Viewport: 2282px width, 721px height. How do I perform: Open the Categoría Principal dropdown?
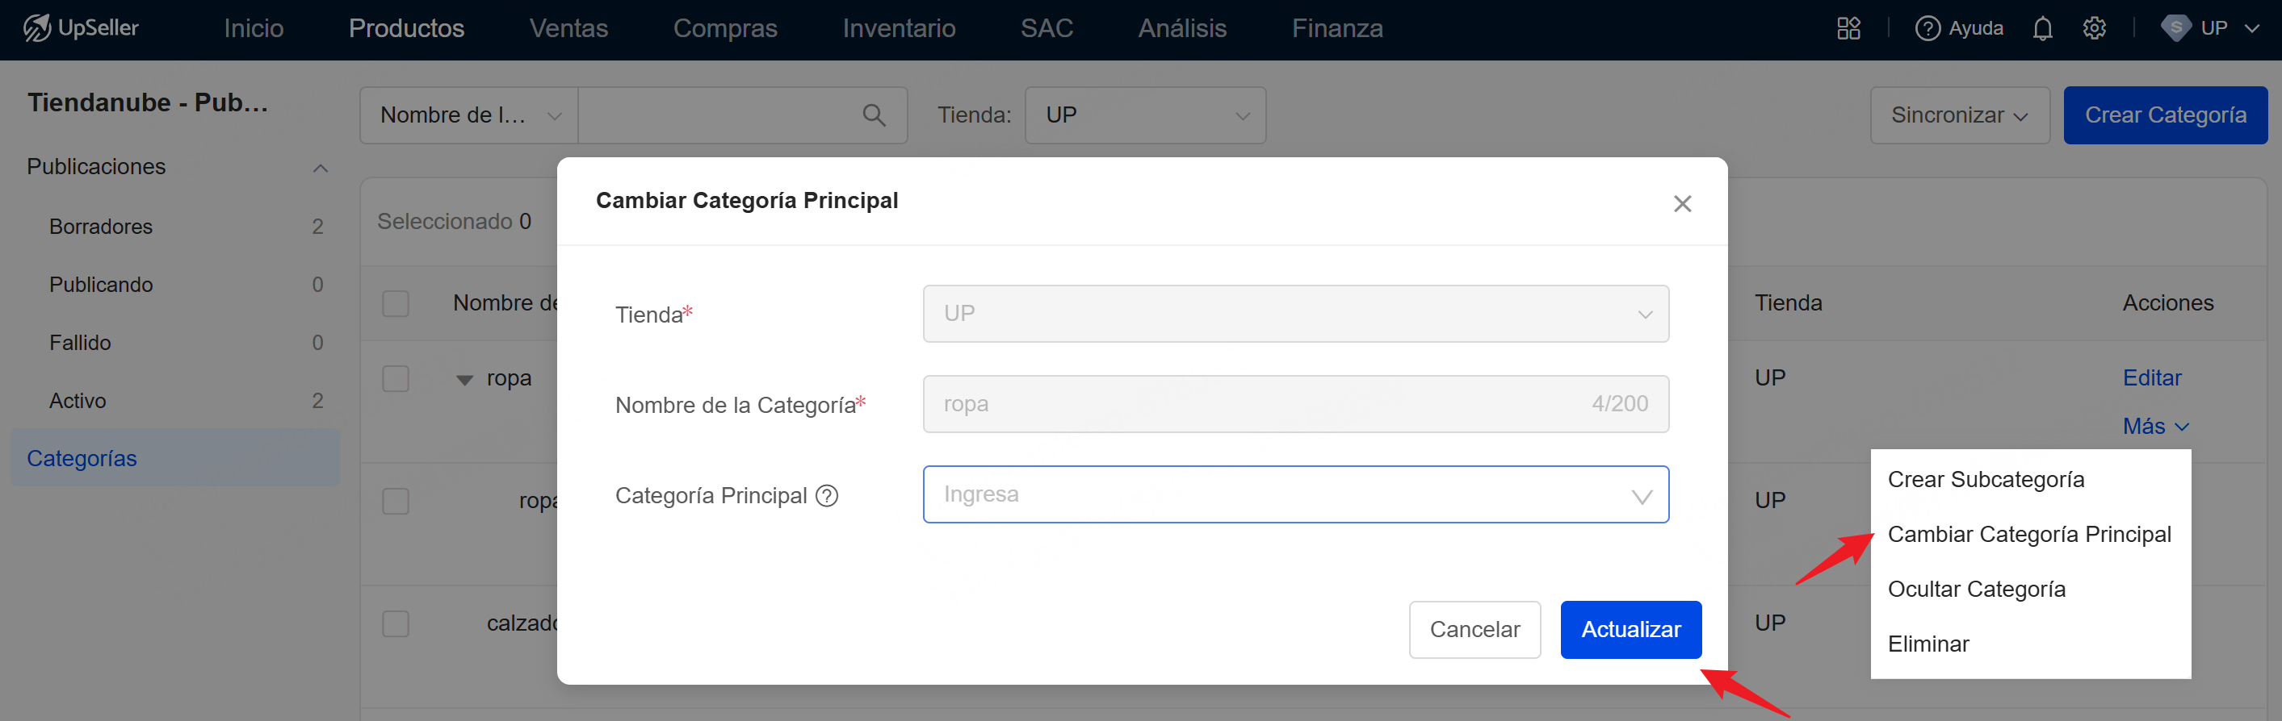1295,494
